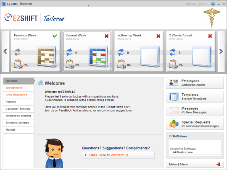
Task: Click Previous Week gray refresh arrows
Action: coord(18,52)
